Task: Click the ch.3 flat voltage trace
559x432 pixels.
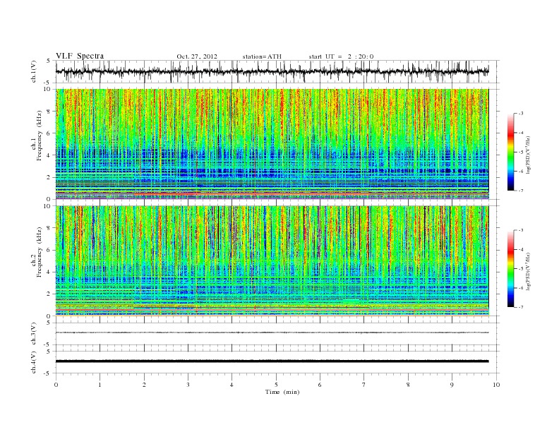Action: tap(272, 332)
